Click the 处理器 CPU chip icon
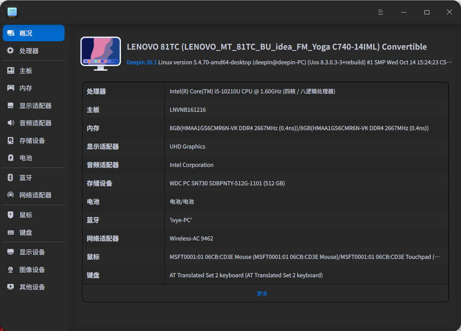 pyautogui.click(x=11, y=51)
